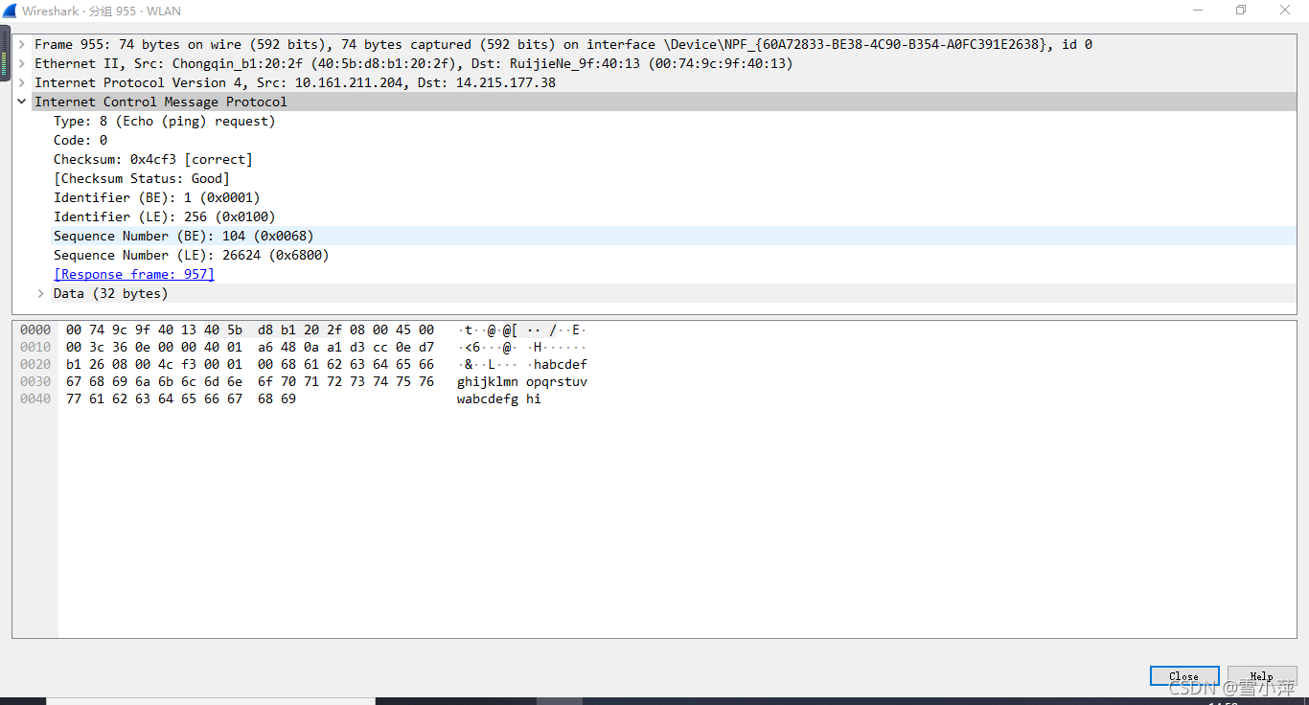This screenshot has width=1309, height=705.
Task: Expand the Data (32 bytes) node
Action: [40, 293]
